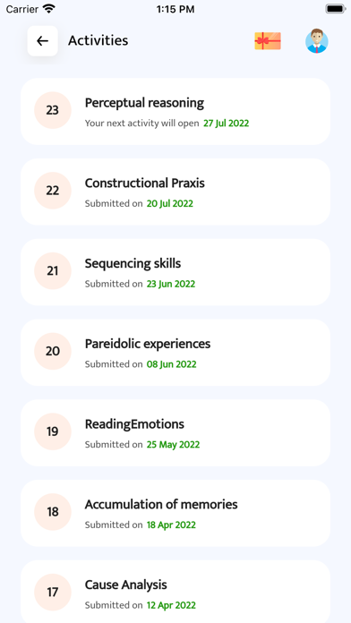The height and width of the screenshot is (623, 351).
Task: Select Accumulation of memories activity
Action: (175, 513)
